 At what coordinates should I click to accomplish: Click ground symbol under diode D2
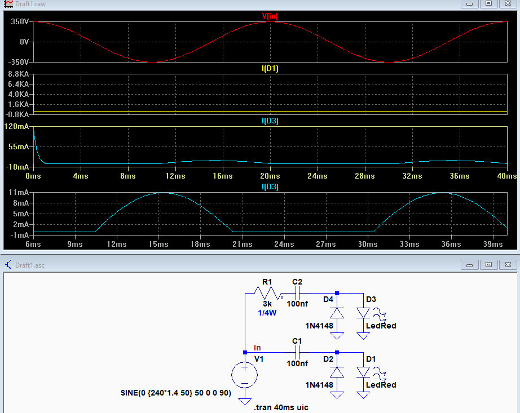[x=337, y=395]
